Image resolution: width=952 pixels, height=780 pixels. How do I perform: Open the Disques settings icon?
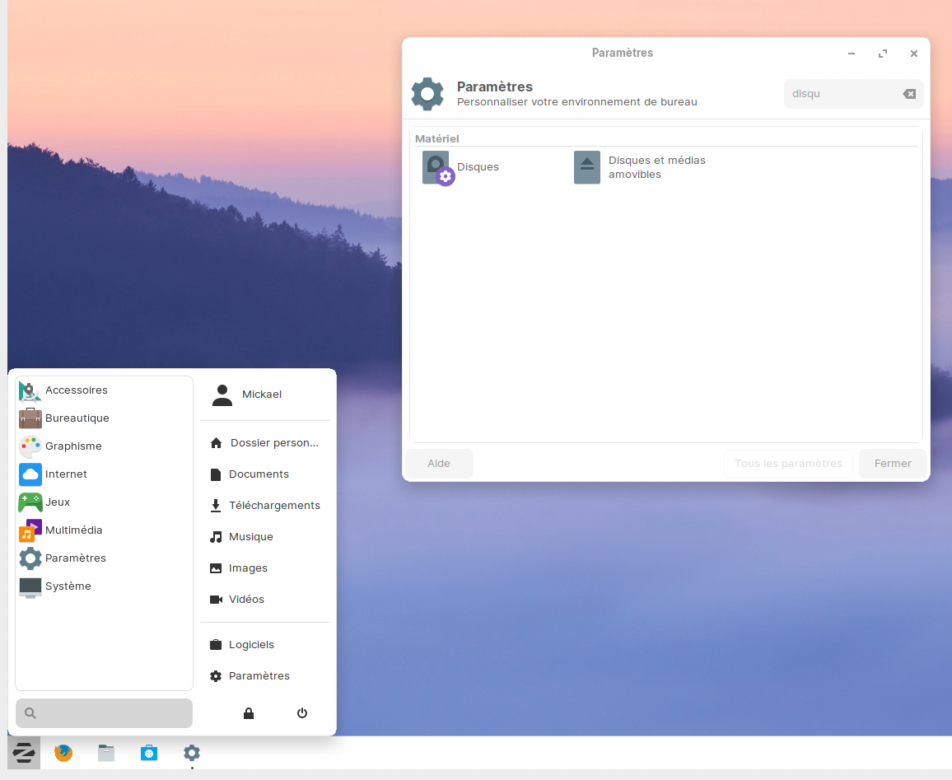point(437,167)
